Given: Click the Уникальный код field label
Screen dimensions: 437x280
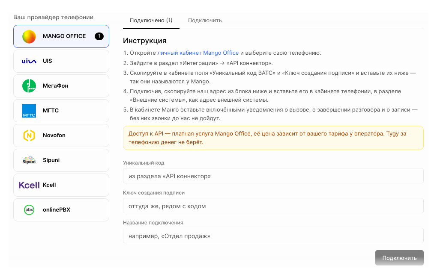Looking at the screenshot, I should [144, 163].
